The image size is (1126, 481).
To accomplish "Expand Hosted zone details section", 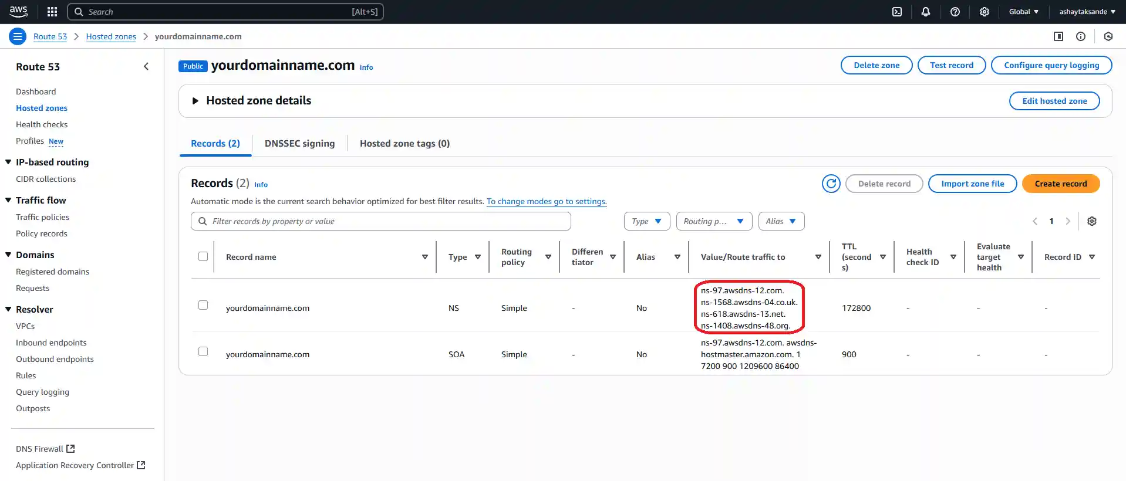I will pos(195,101).
